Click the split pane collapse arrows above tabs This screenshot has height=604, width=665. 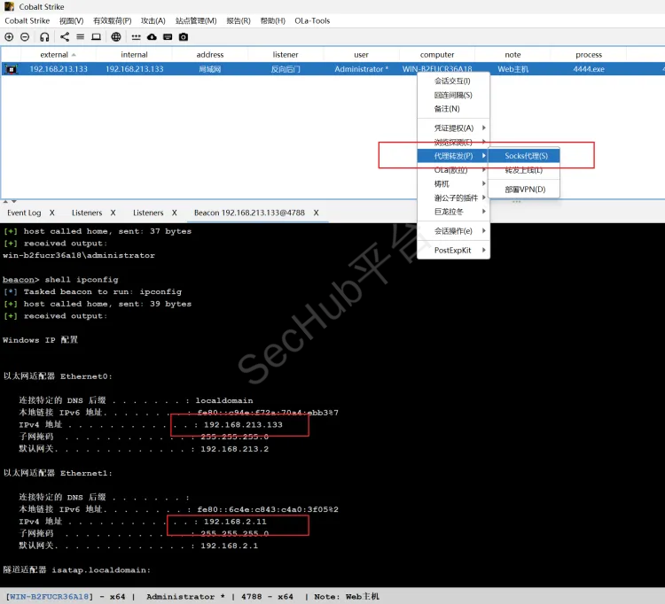coord(10,202)
